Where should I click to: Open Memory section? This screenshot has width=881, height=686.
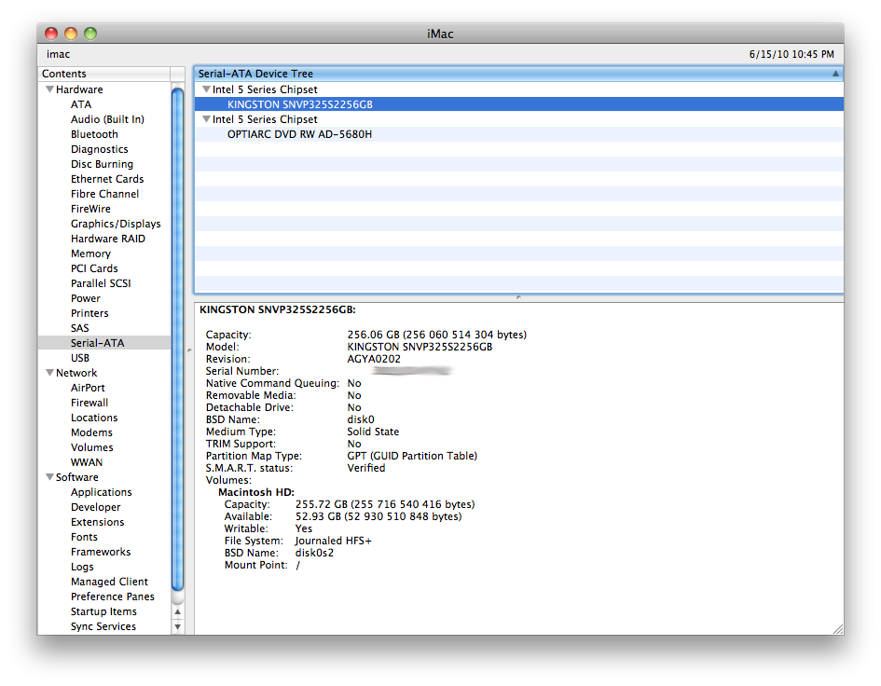[x=90, y=254]
